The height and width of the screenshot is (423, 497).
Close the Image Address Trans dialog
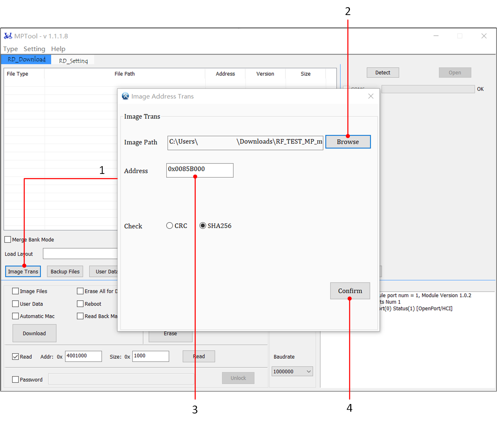coord(371,96)
